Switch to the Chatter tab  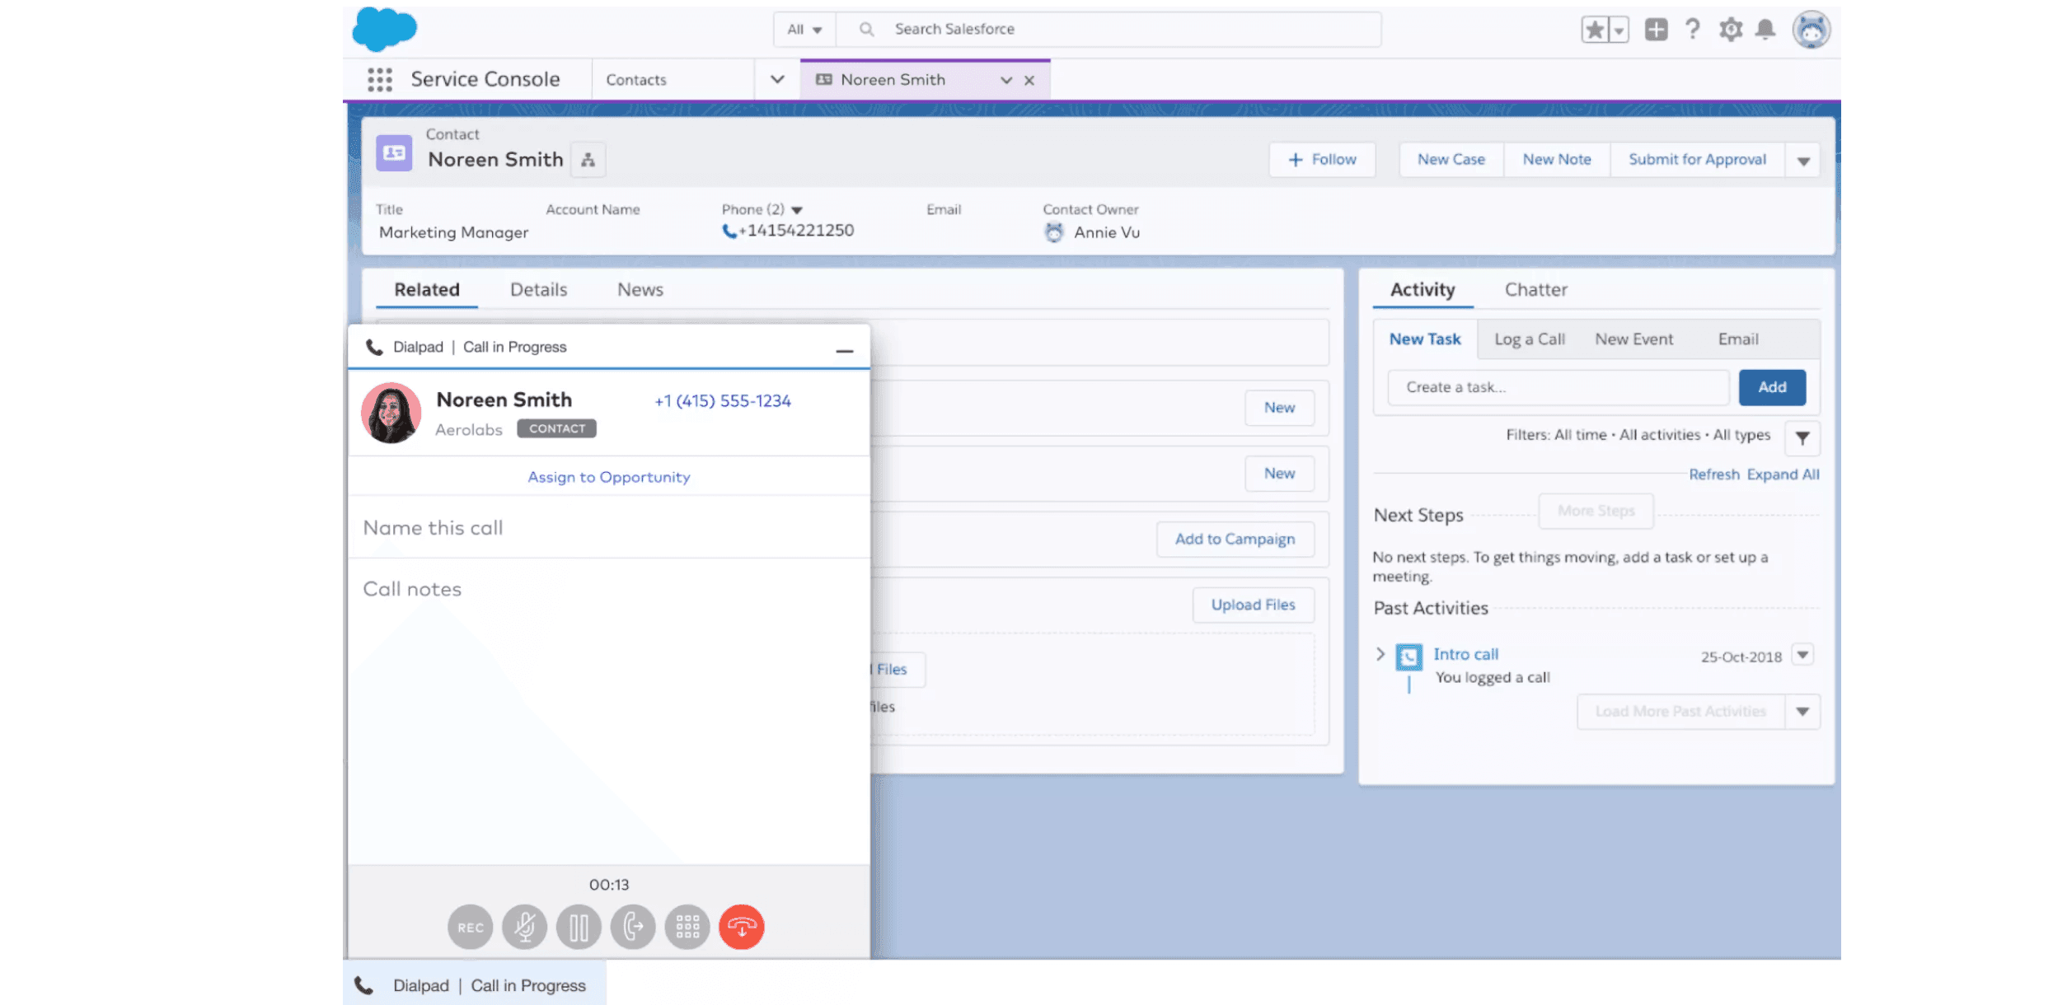(1535, 289)
